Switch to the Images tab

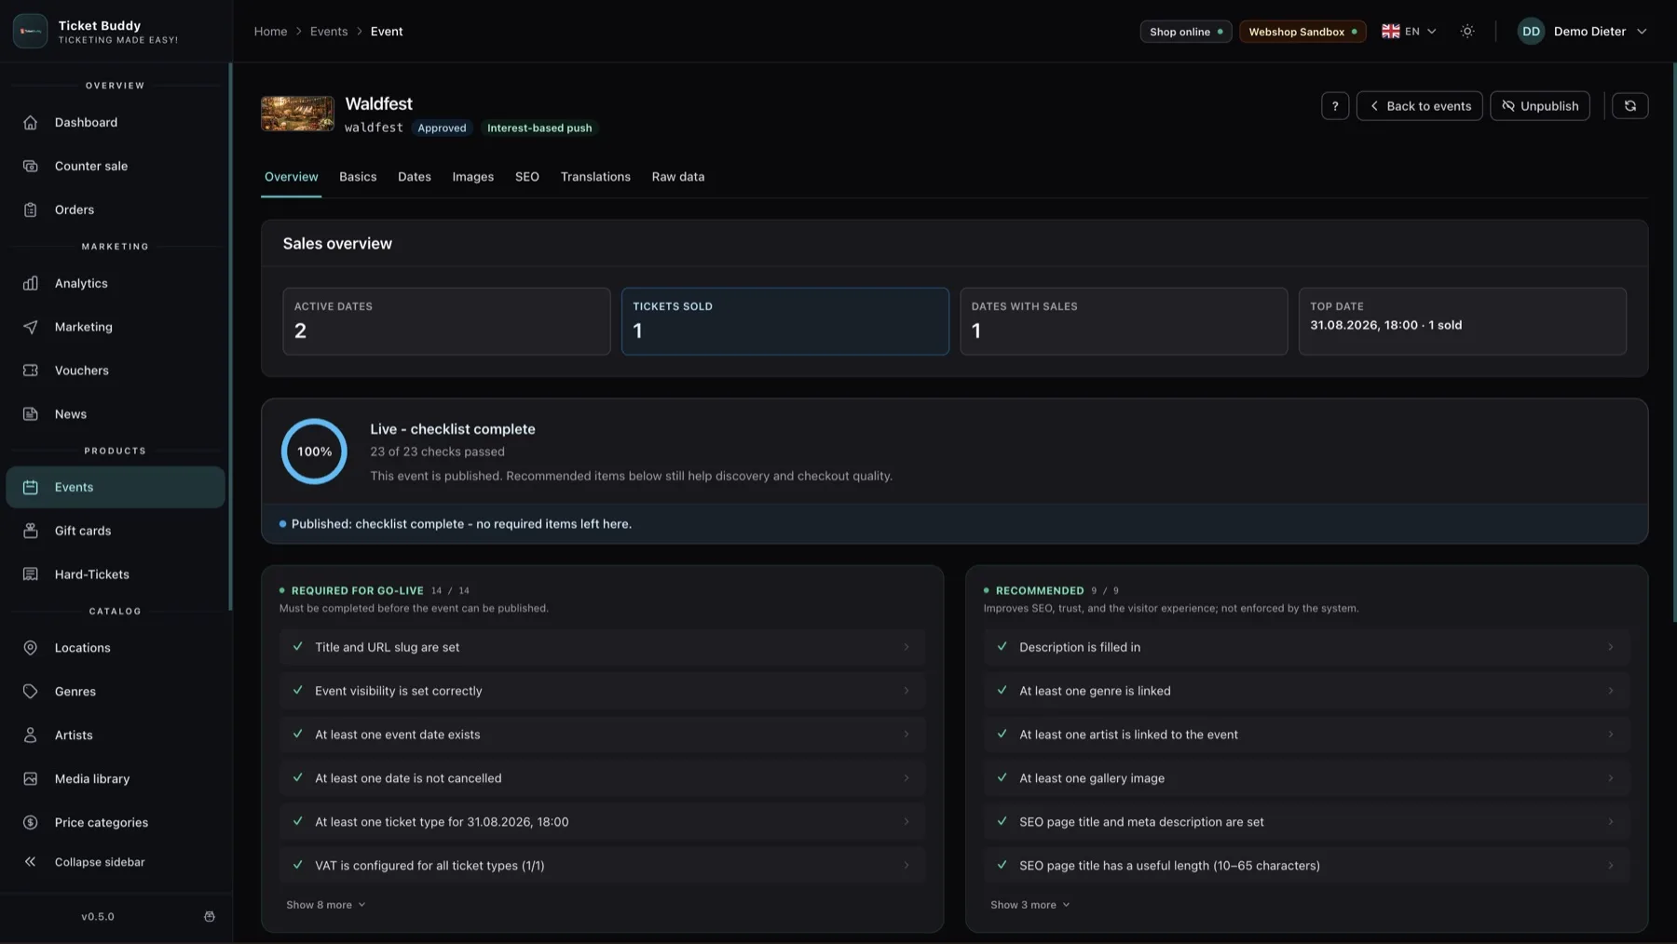473,177
